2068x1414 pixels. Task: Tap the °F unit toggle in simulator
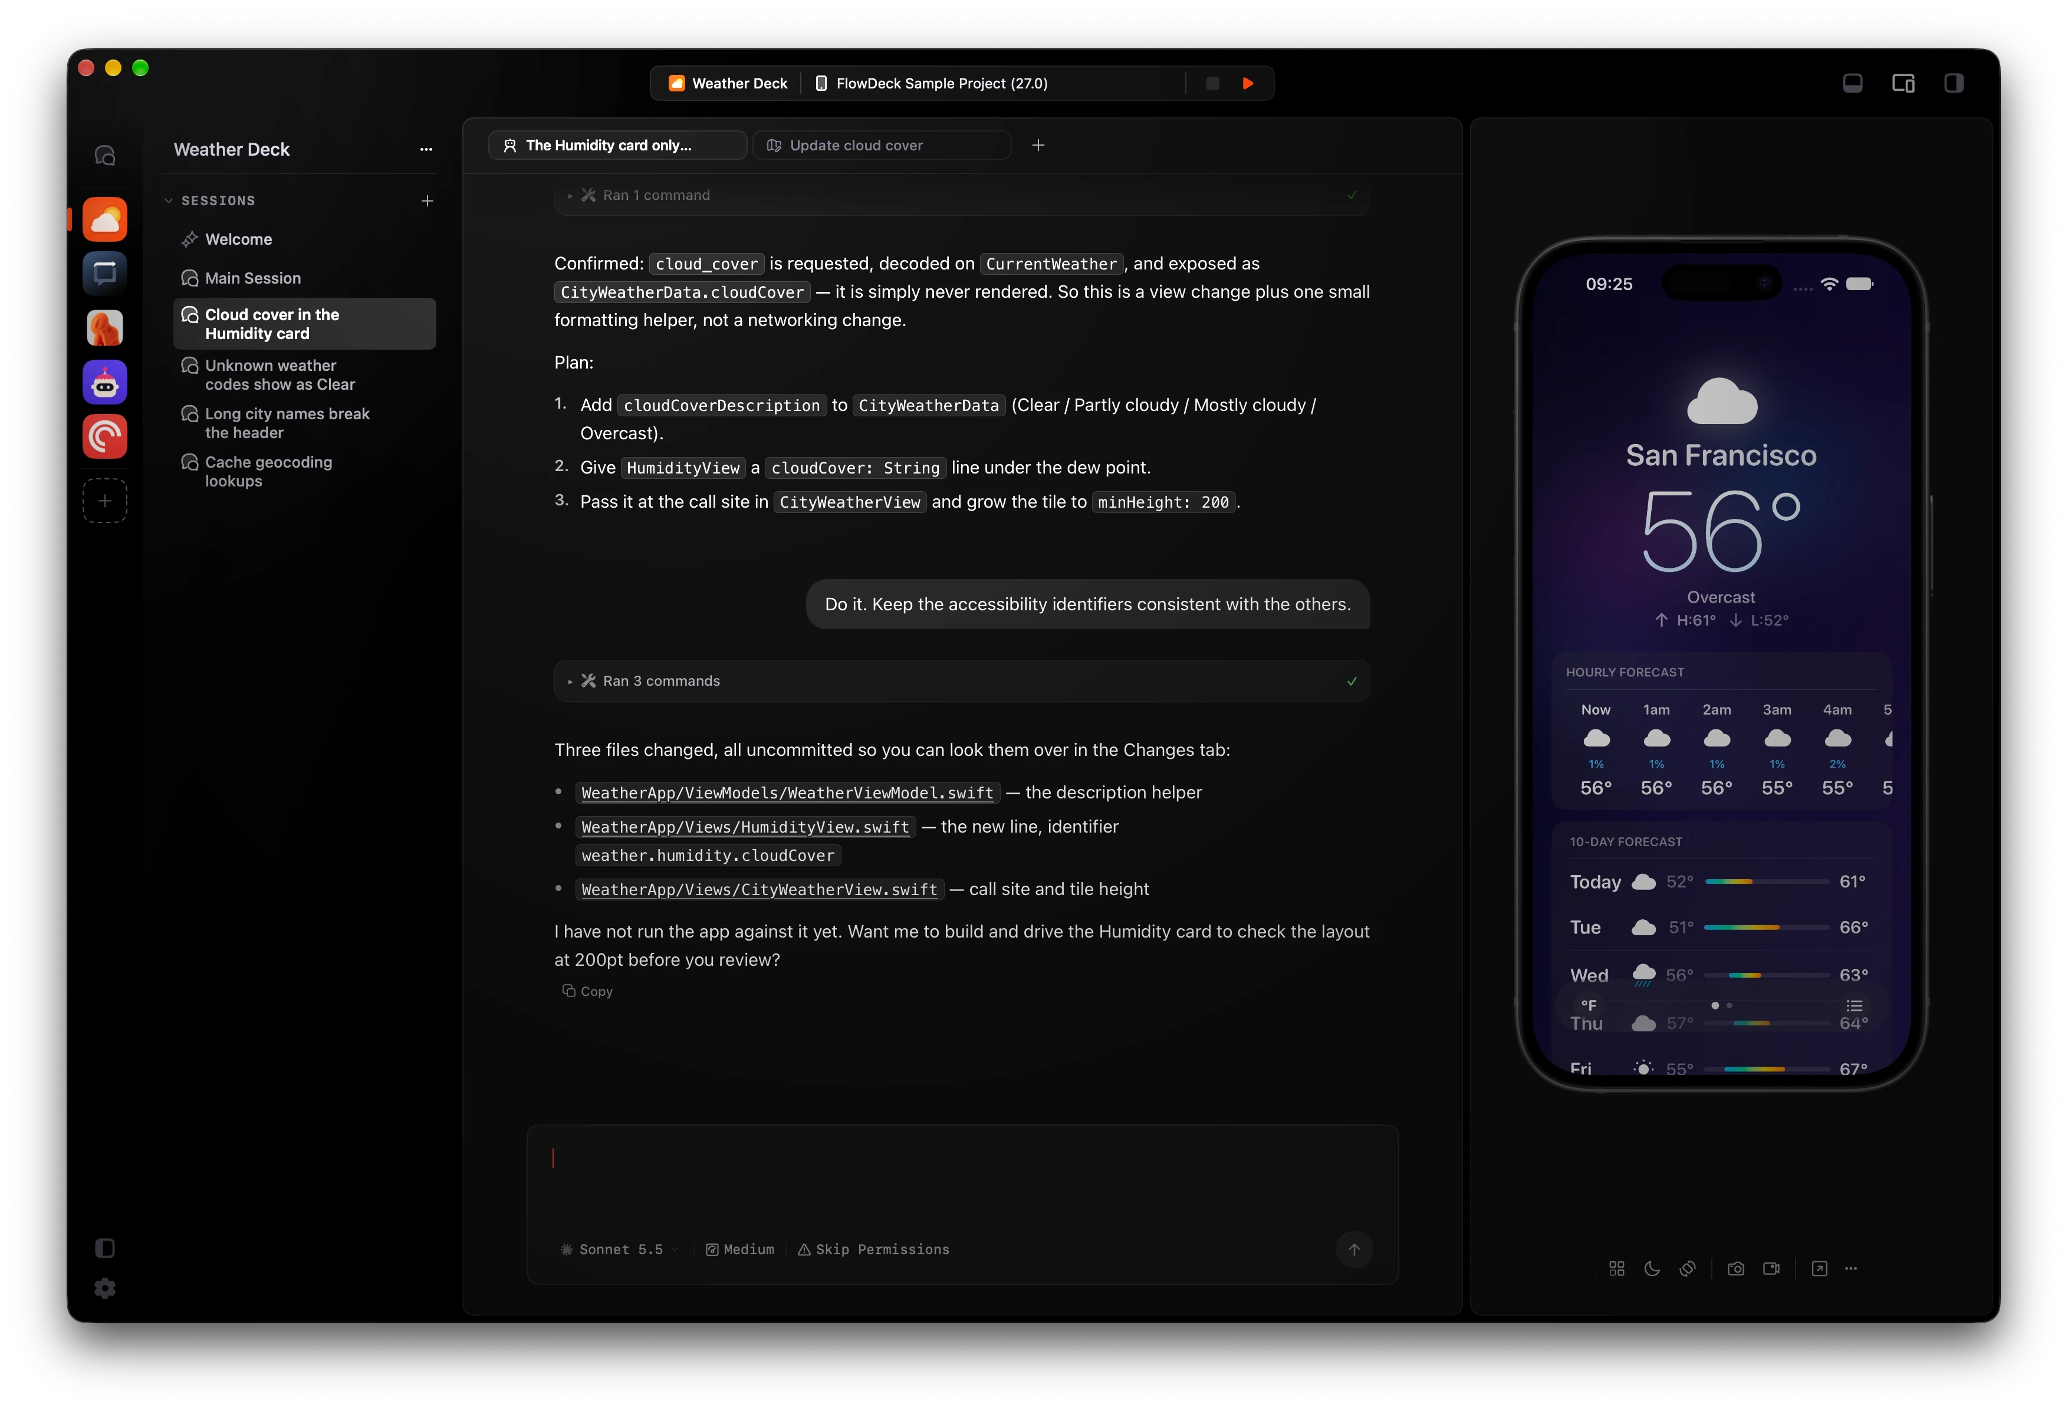(1589, 1007)
